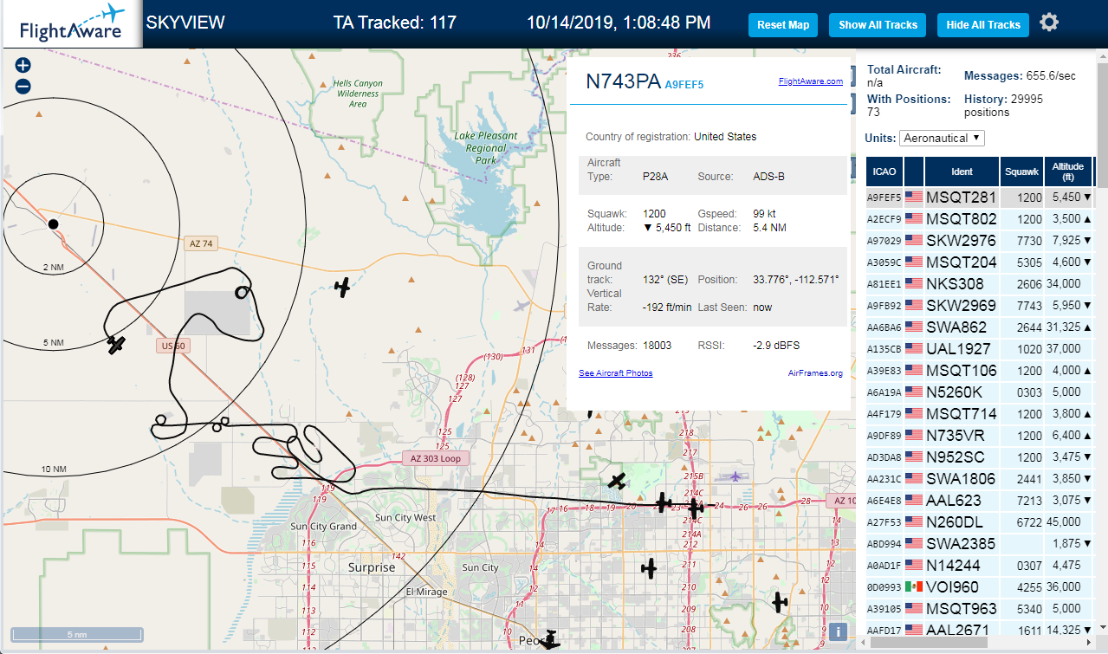This screenshot has height=654, width=1108.
Task: Select the AAL623 aircraft row
Action: [980, 501]
